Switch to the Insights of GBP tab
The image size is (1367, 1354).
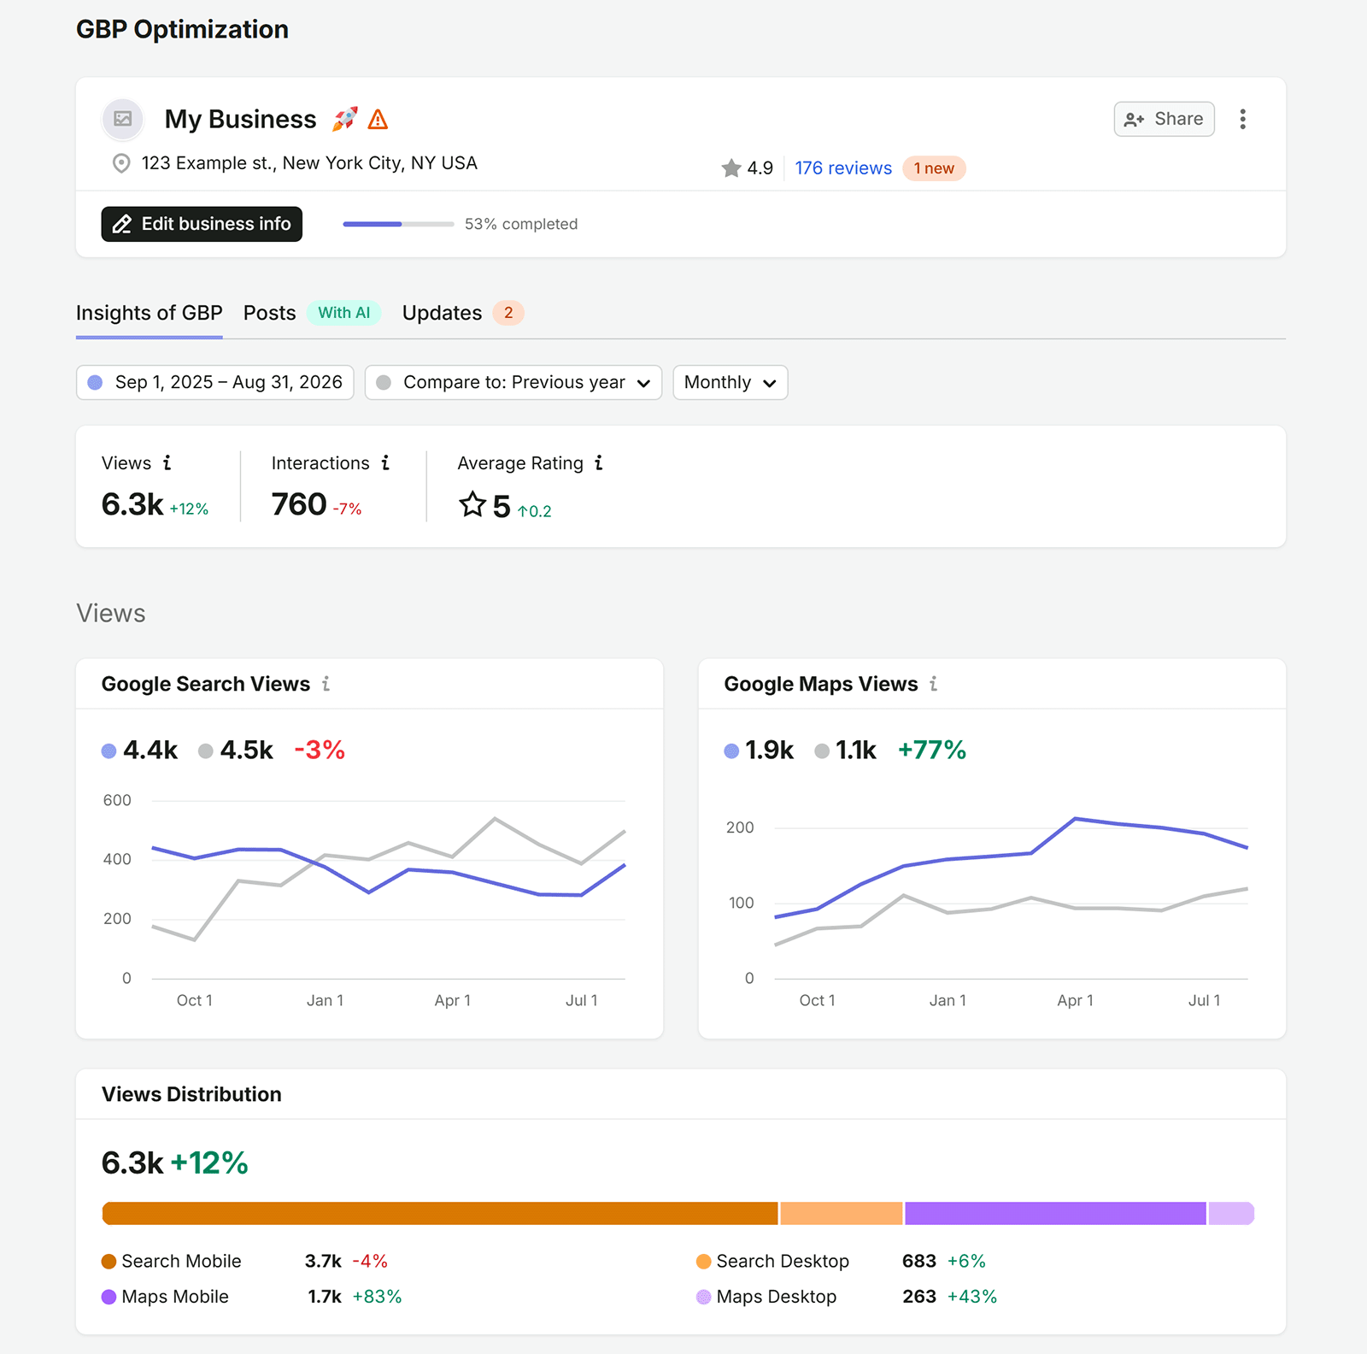pos(150,313)
